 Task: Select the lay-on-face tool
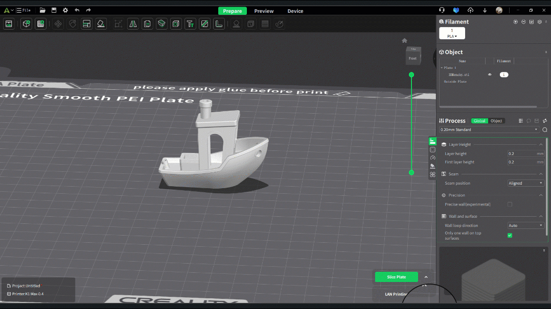pos(101,24)
